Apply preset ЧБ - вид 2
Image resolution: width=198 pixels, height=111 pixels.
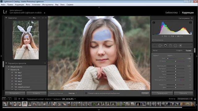18,76
